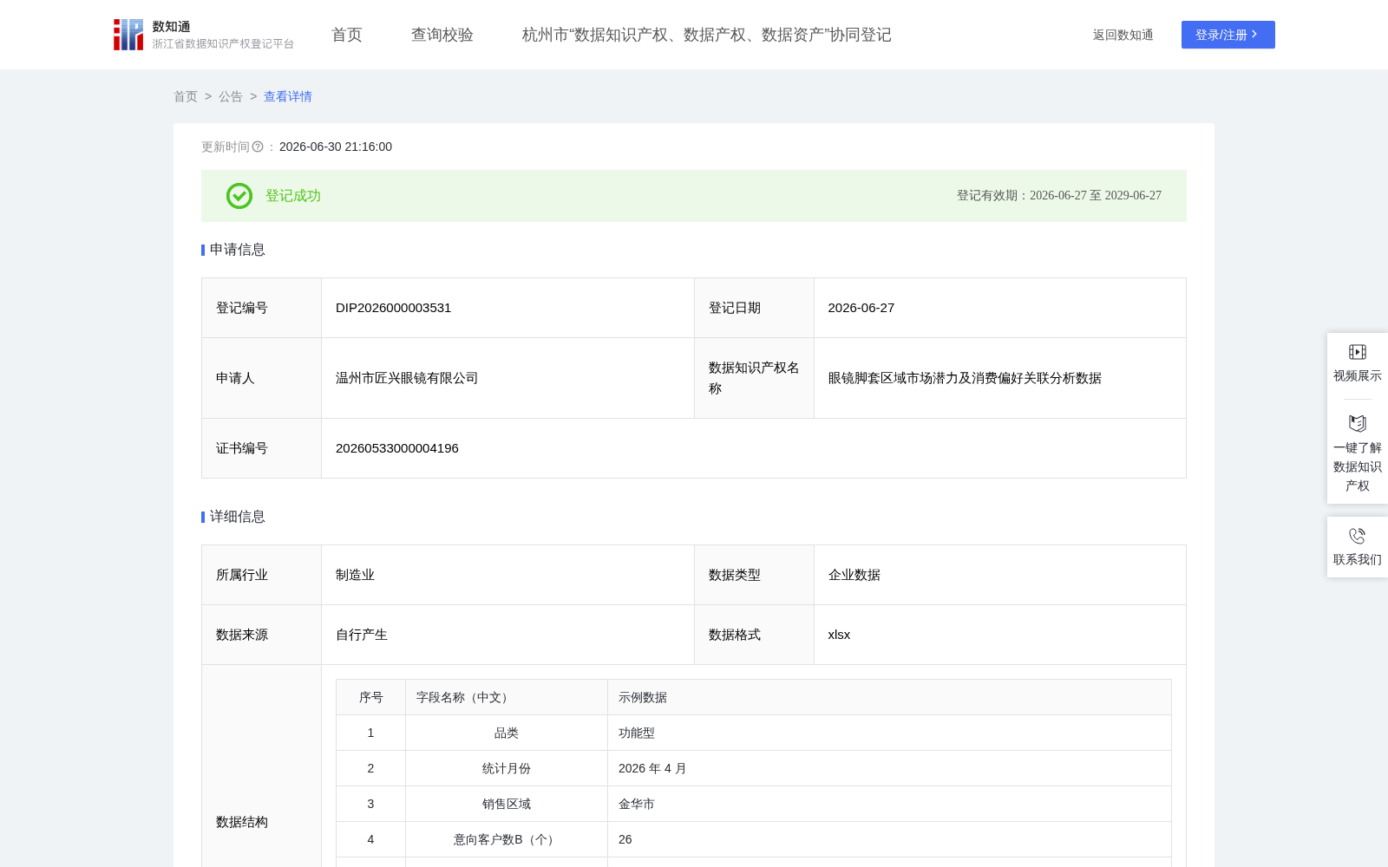Open the 一键了解数据知识产权 book icon
Viewport: 1388px width, 867px height.
point(1358,423)
